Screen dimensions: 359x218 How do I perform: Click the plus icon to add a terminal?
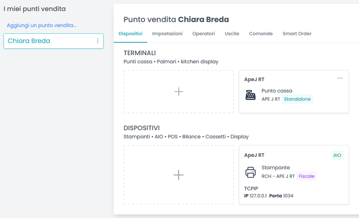coord(179,92)
